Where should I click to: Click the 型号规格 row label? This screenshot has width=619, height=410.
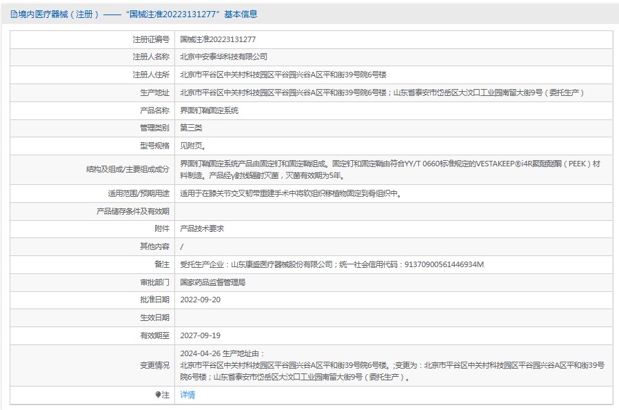pyautogui.click(x=154, y=146)
